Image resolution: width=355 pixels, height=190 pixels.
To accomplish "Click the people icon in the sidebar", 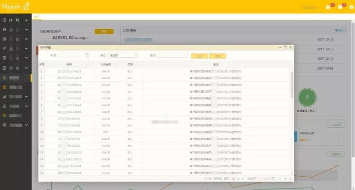I will (x=4, y=48).
